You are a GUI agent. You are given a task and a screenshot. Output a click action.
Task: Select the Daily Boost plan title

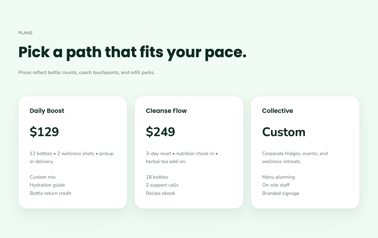(47, 111)
